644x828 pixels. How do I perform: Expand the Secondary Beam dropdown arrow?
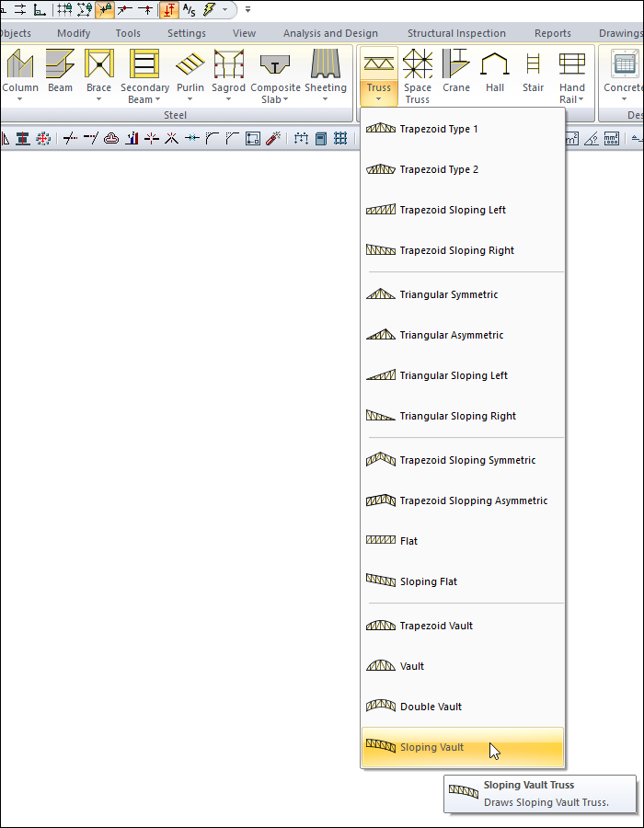click(x=157, y=99)
